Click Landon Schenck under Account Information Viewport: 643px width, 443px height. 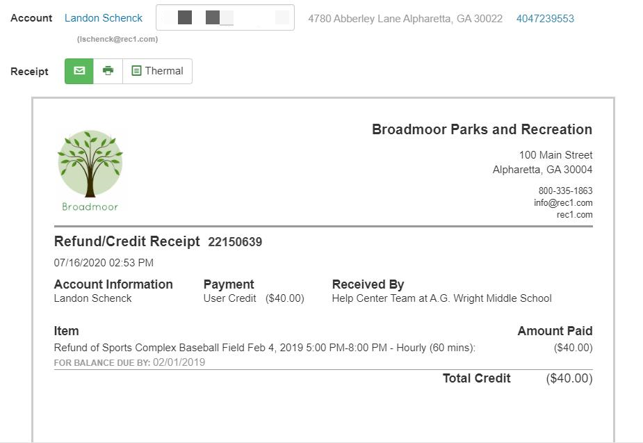click(92, 298)
